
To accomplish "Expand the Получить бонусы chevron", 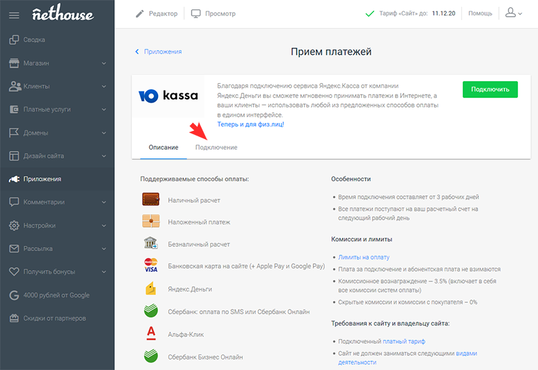I will [104, 272].
